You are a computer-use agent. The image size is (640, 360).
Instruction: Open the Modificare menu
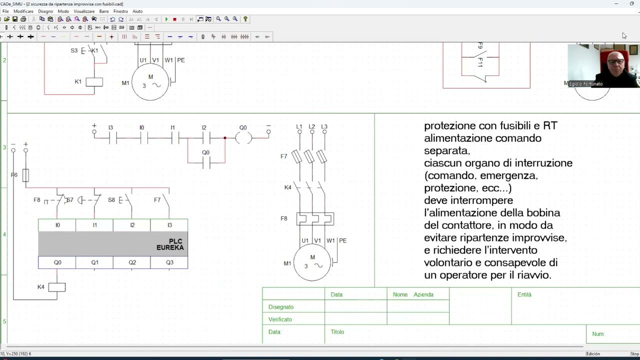23,11
